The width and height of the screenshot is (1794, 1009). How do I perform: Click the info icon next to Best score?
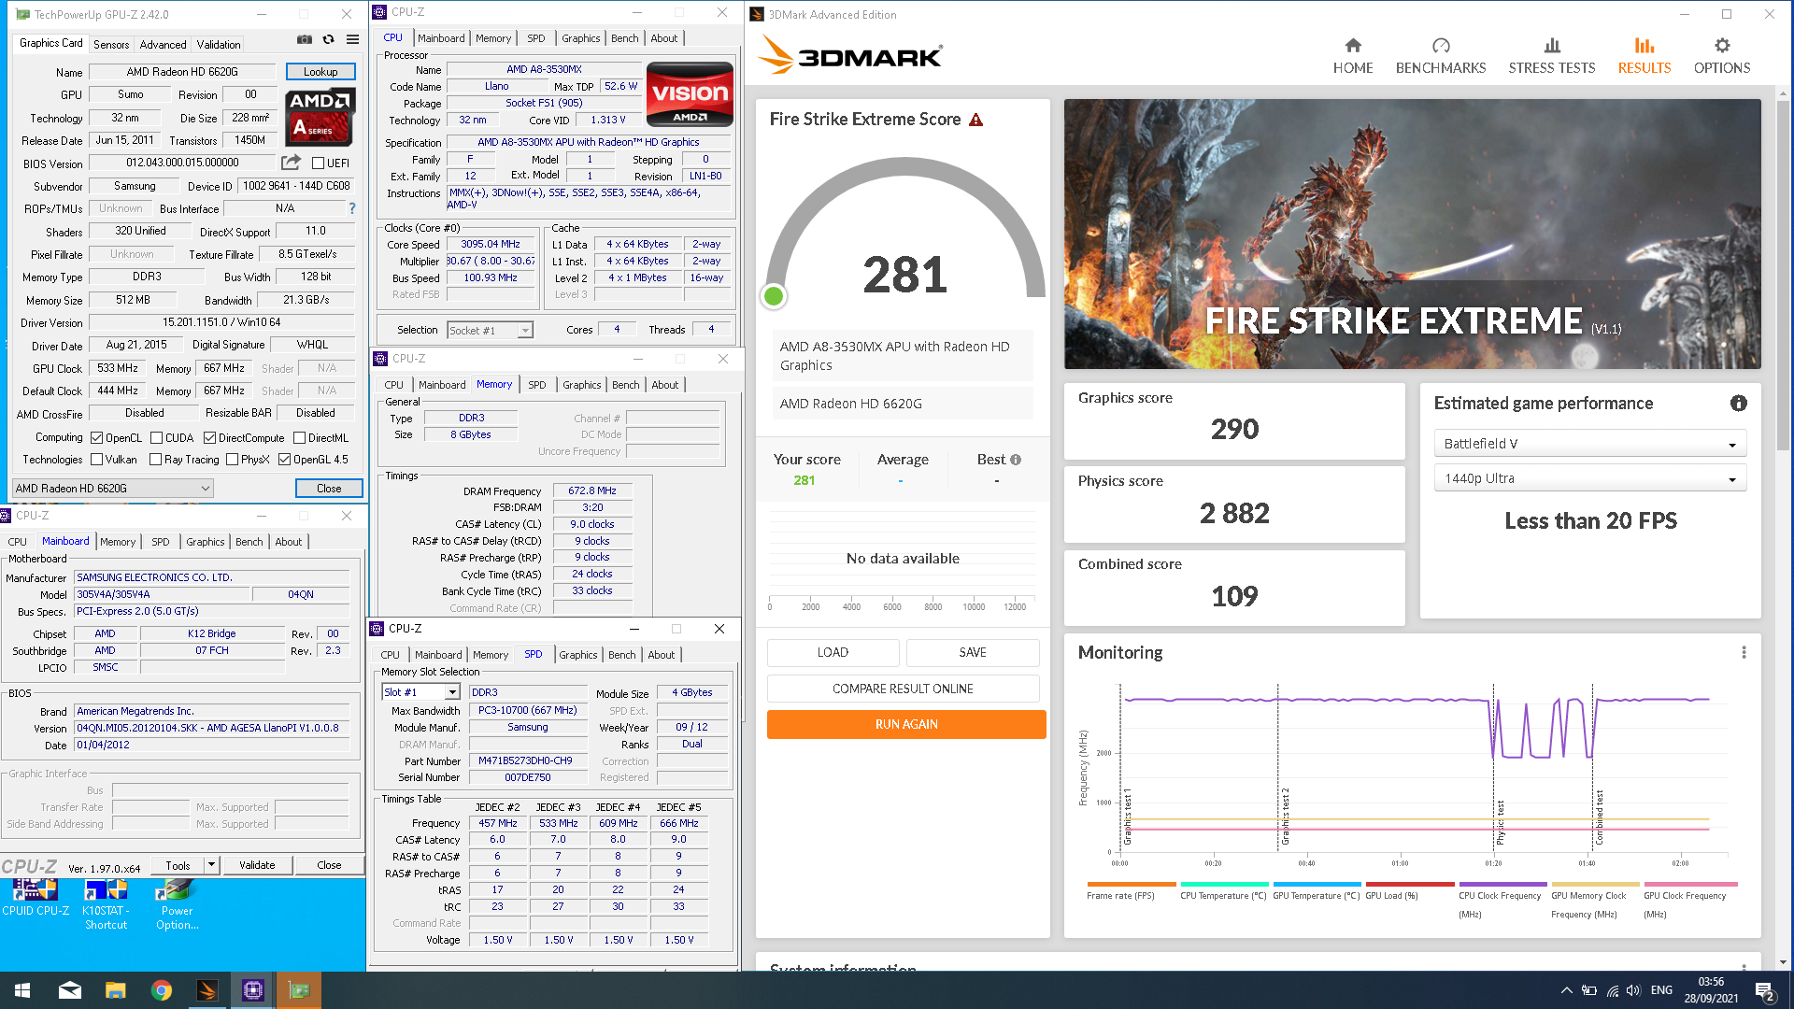click(1016, 460)
